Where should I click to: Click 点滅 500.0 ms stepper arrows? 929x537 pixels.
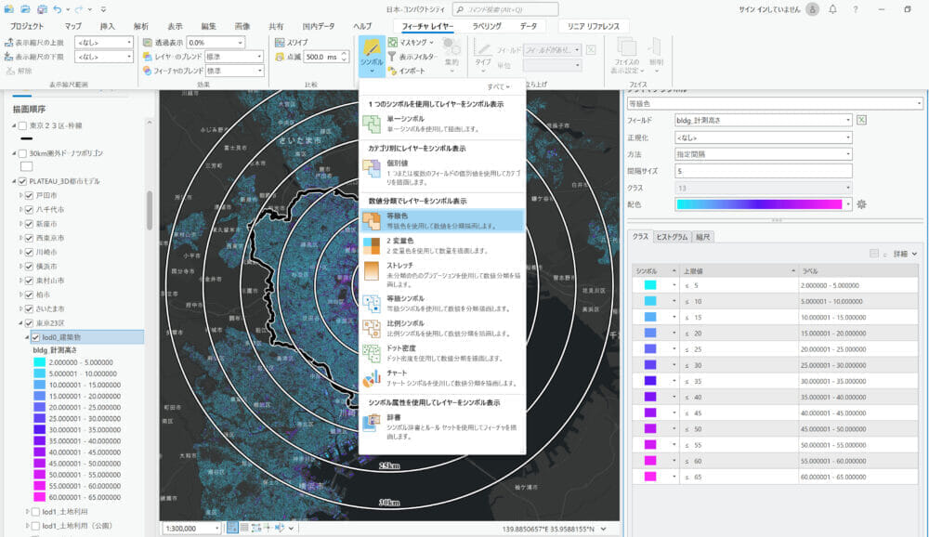click(345, 57)
